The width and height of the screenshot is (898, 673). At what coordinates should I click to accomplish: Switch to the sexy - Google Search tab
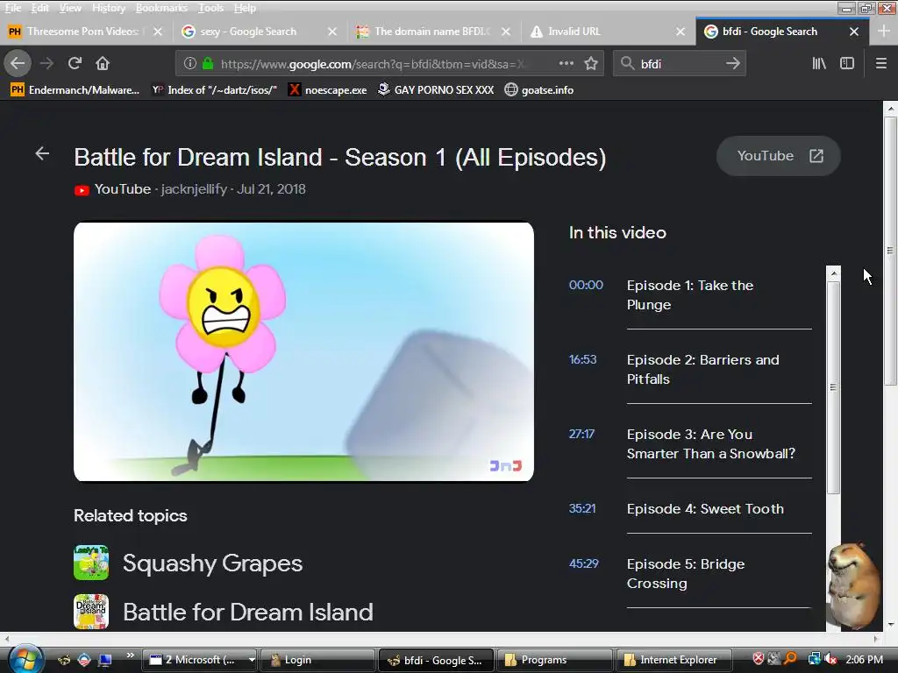tap(260, 32)
